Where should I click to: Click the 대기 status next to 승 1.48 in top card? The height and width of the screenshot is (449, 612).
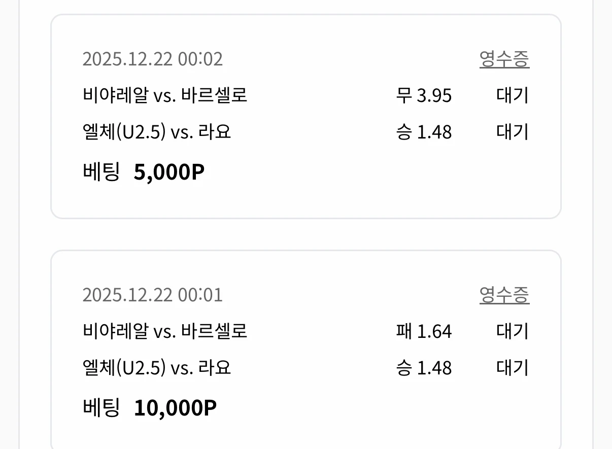click(x=513, y=131)
